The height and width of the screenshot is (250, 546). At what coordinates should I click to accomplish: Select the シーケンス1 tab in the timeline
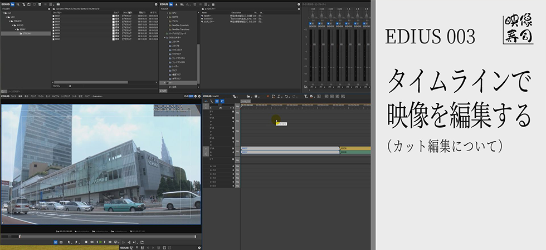coord(246,101)
